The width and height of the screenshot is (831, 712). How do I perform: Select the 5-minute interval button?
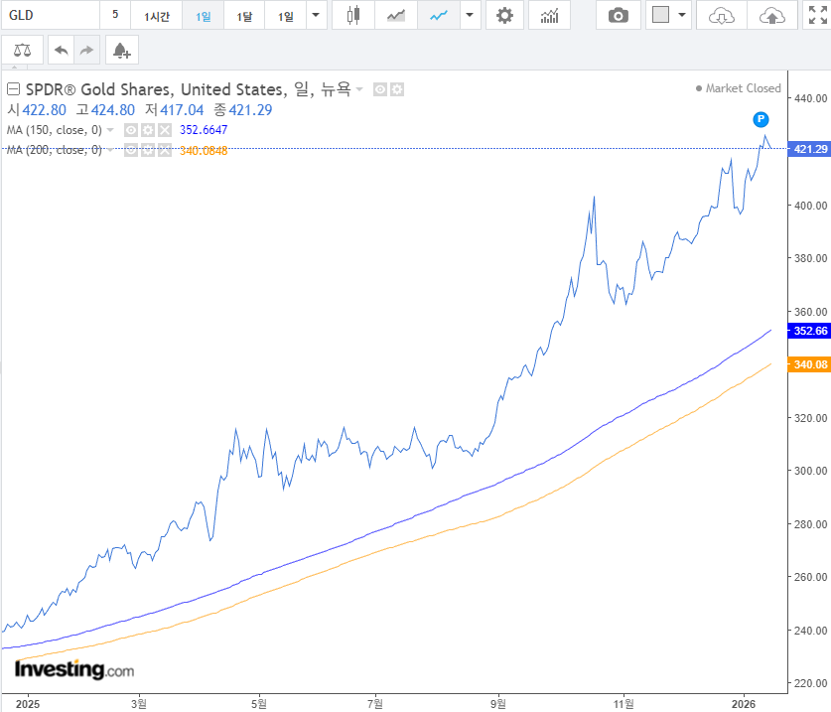pos(115,15)
